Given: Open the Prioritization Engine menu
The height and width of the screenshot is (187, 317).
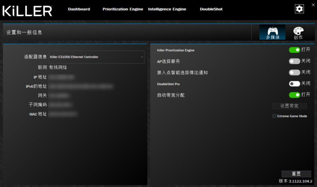Looking at the screenshot, I should coord(123,9).
